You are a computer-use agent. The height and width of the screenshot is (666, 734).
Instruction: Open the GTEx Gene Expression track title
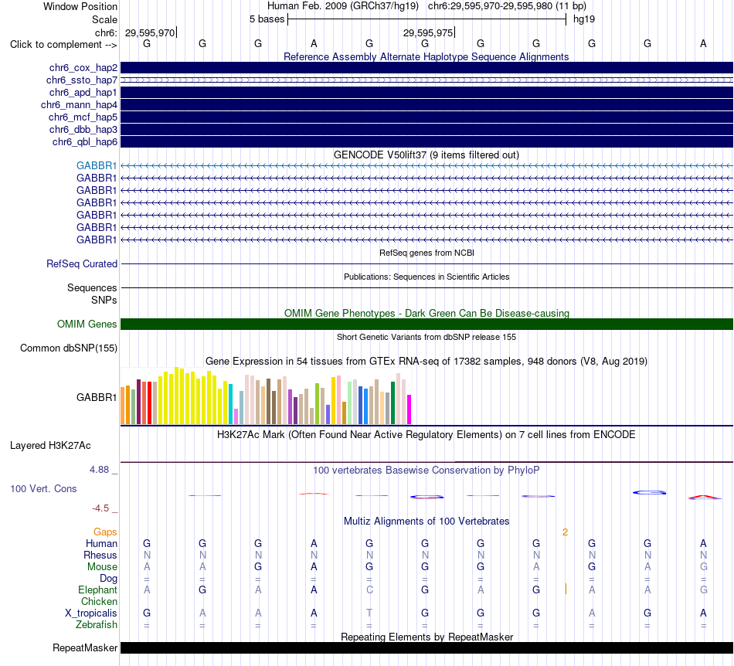[426, 362]
